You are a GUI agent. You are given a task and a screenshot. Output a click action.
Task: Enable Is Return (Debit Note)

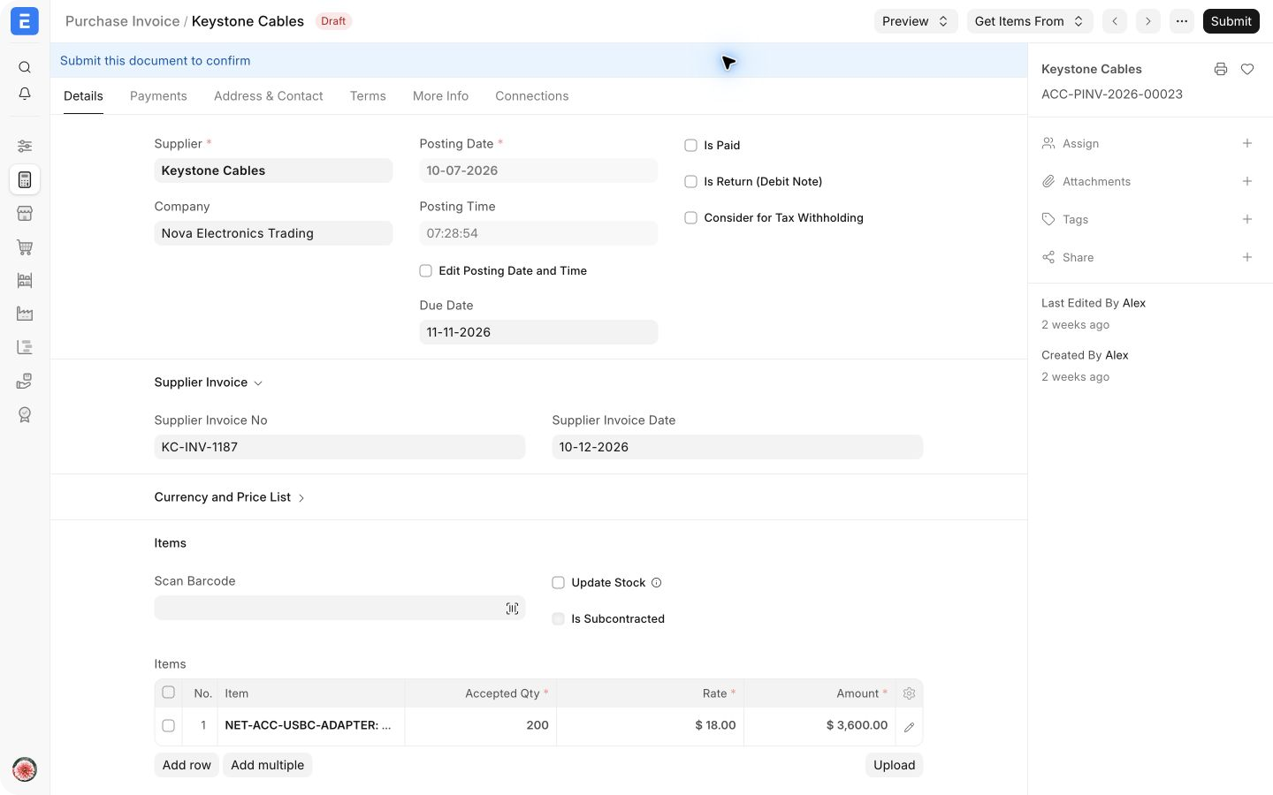pyautogui.click(x=691, y=181)
